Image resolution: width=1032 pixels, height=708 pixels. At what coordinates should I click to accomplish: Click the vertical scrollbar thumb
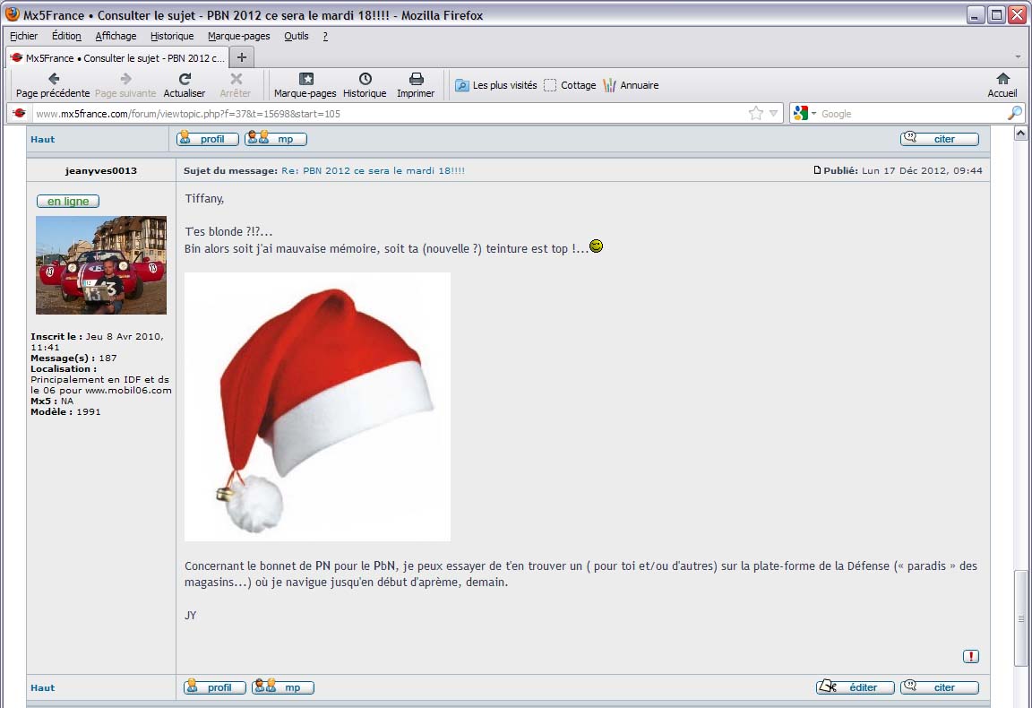coord(1021,618)
